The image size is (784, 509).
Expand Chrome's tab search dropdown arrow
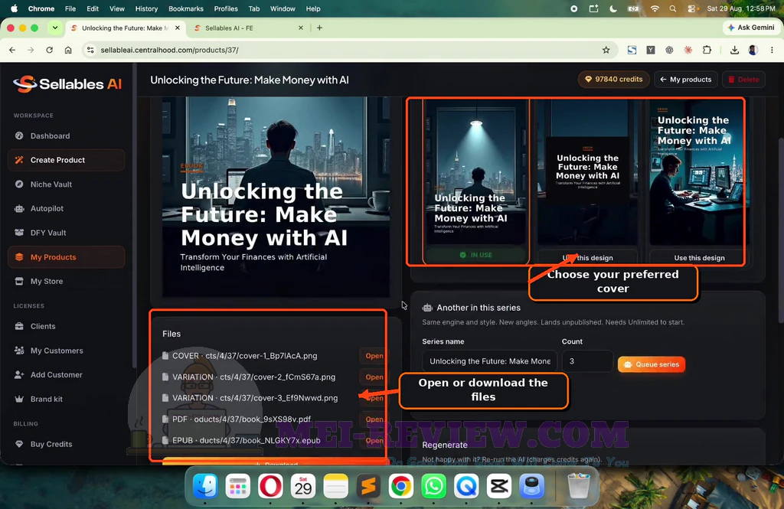click(x=55, y=28)
